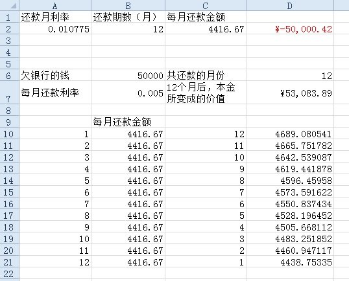Select column A header
Viewport: 349px width, 281px height.
click(x=55, y=5)
